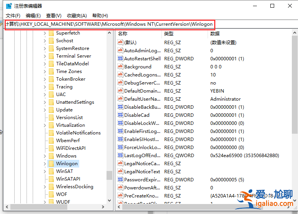
Task: Click the YEBIN data value
Action: [217, 91]
